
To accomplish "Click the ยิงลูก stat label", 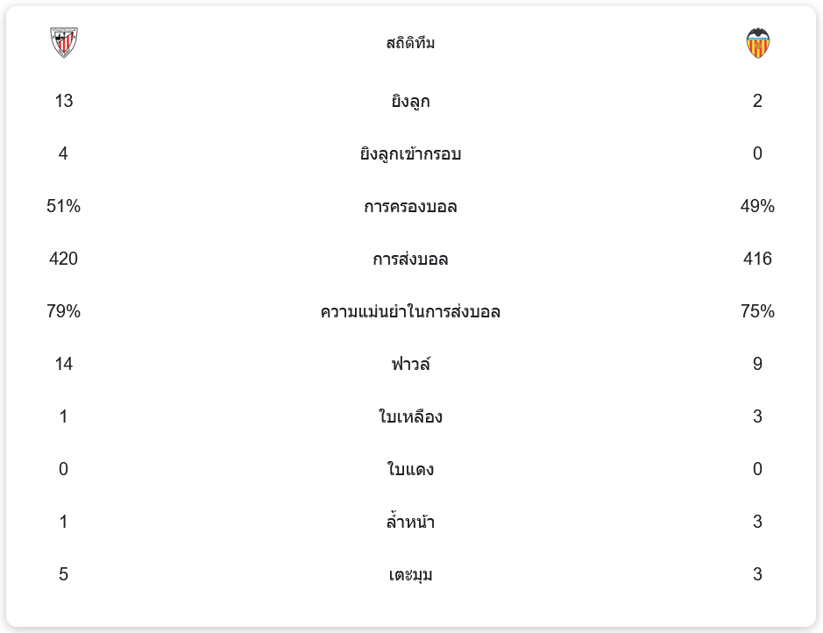I will pos(410,101).
